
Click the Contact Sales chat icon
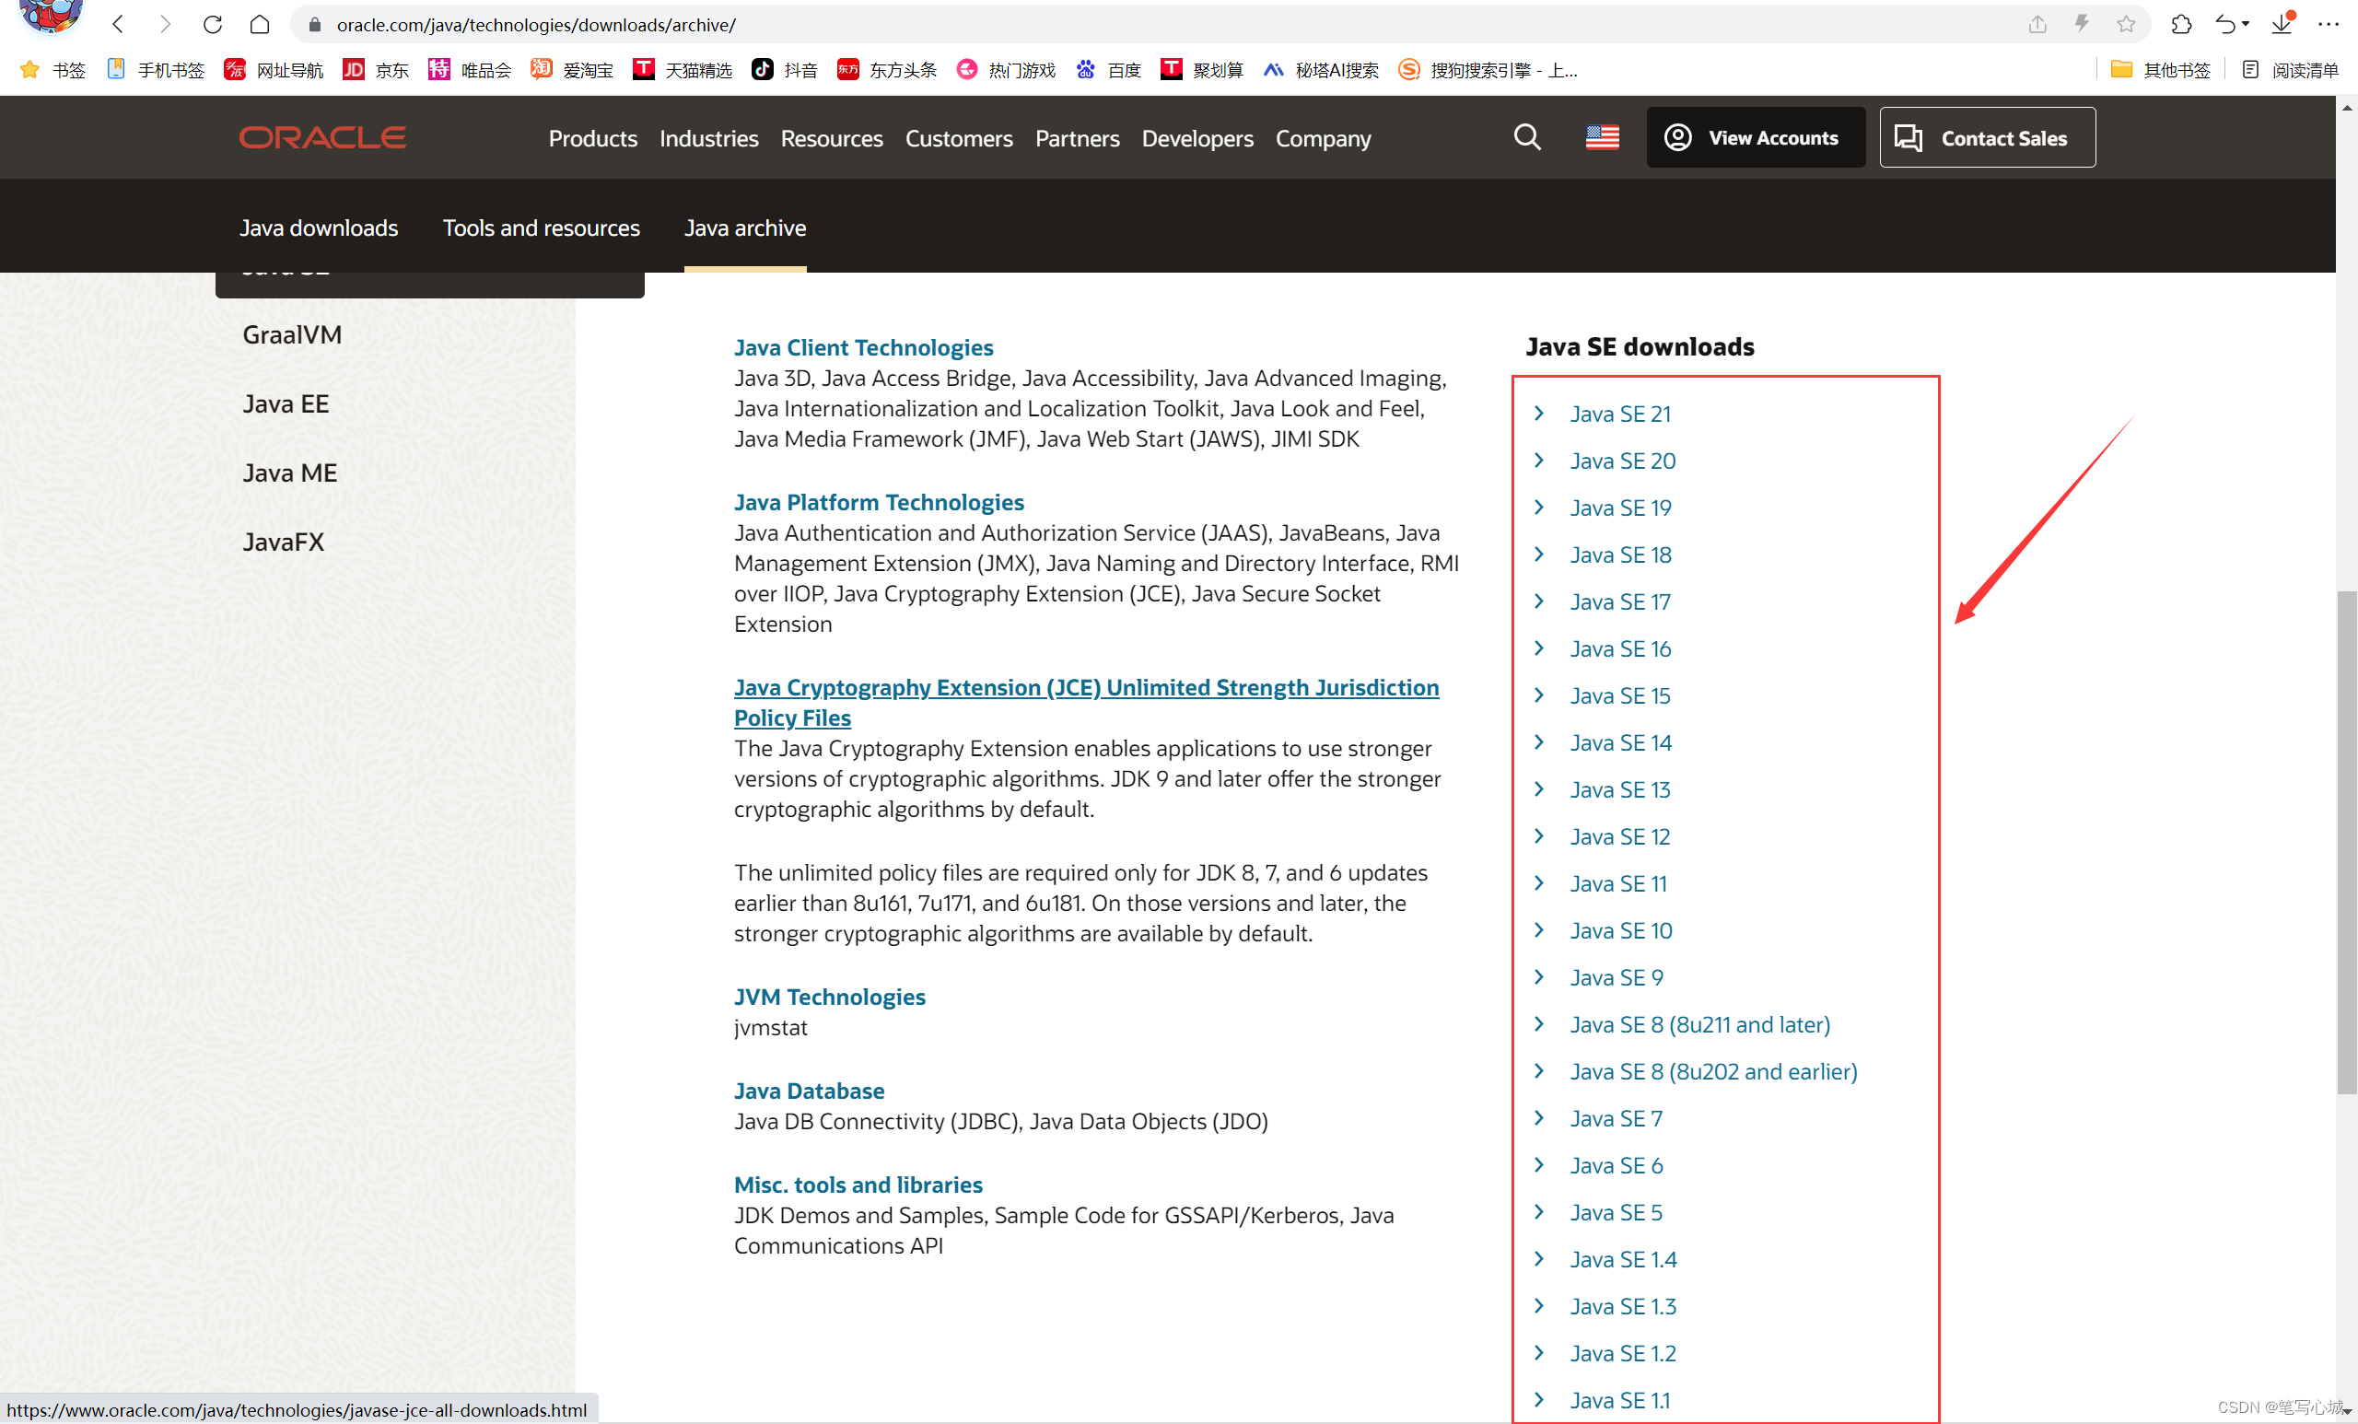pos(1909,137)
